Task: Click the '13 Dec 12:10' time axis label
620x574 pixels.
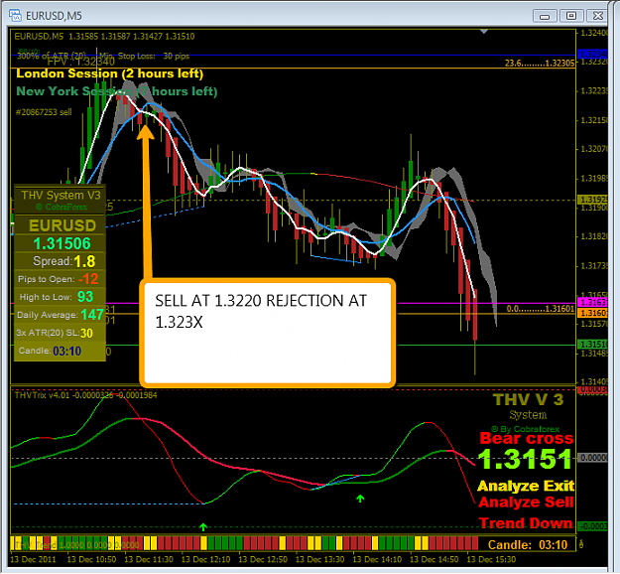Action: click(205, 559)
